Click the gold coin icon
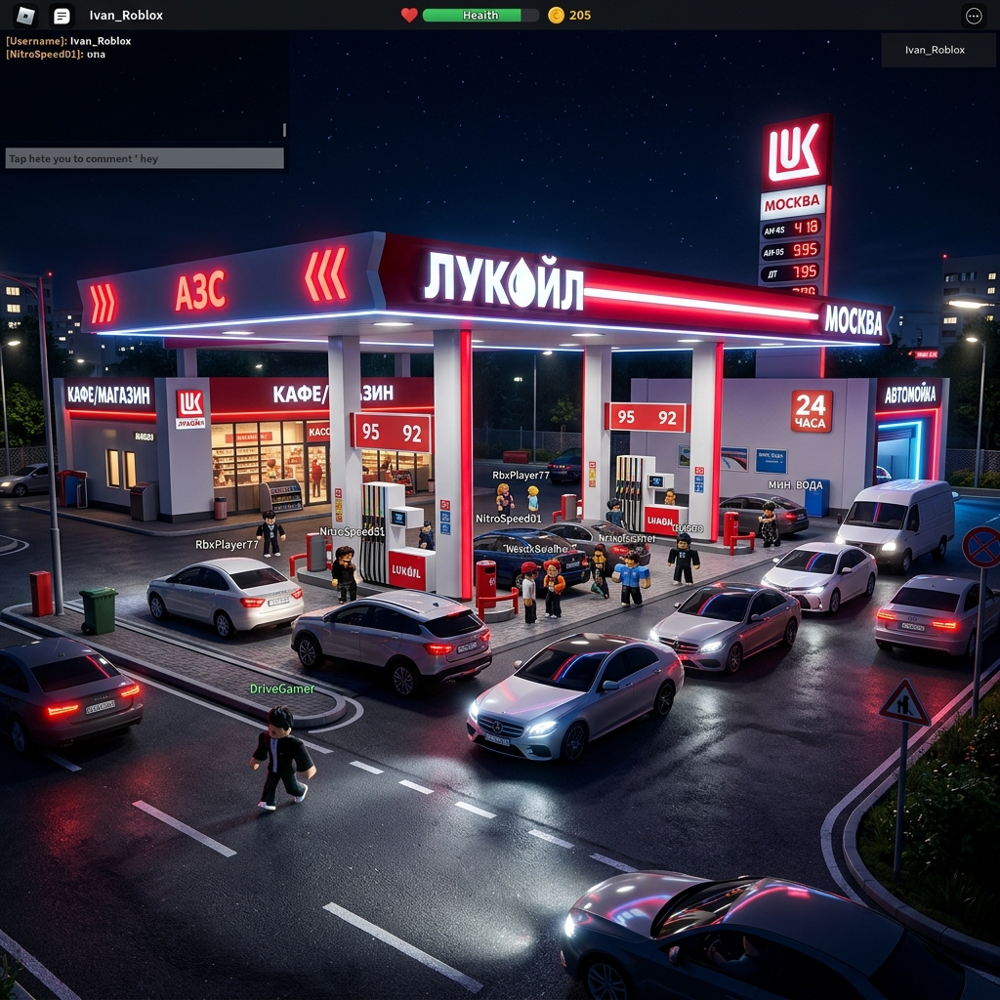1000x1000 pixels. pos(556,16)
